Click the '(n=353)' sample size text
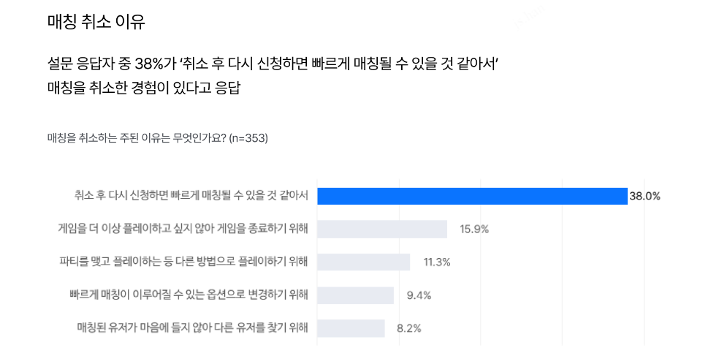719x364 pixels. pyautogui.click(x=248, y=138)
